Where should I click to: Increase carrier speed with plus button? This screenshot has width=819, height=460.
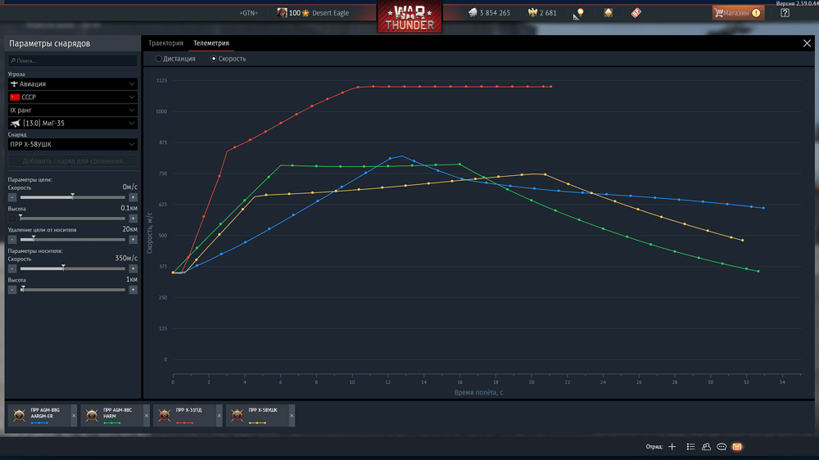point(133,269)
